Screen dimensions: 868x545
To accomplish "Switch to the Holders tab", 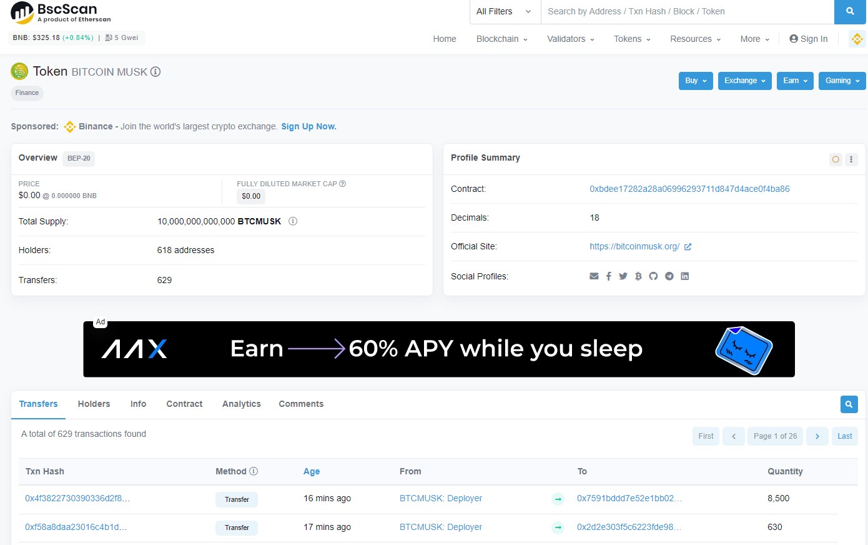I will pyautogui.click(x=94, y=404).
